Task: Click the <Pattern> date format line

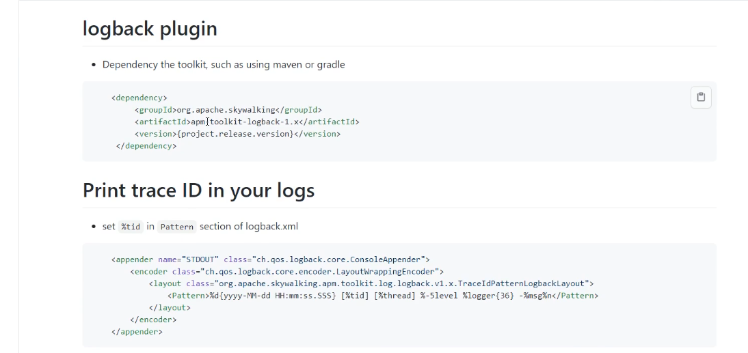Action: tap(382, 295)
